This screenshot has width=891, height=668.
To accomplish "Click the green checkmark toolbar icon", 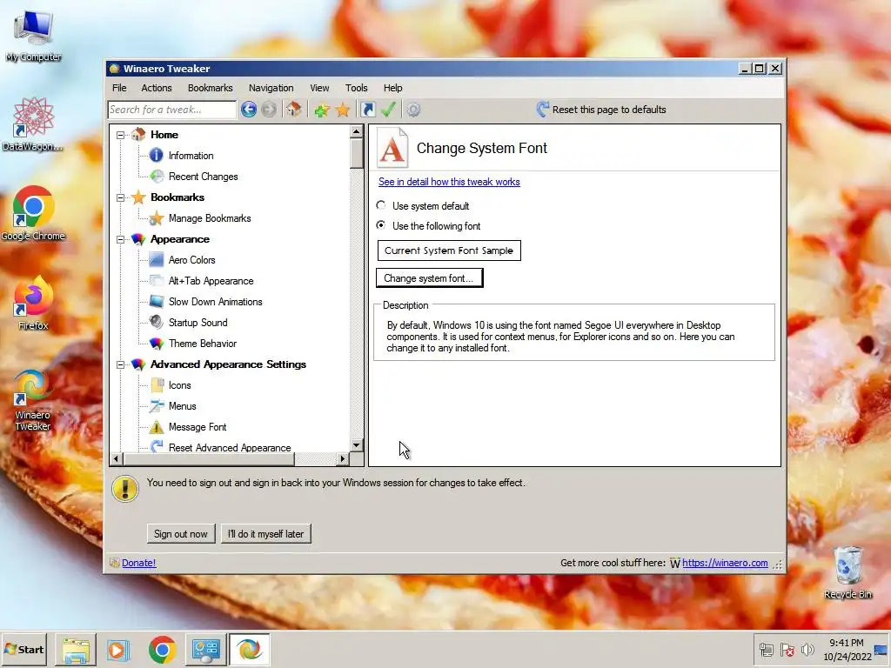I will [x=389, y=109].
